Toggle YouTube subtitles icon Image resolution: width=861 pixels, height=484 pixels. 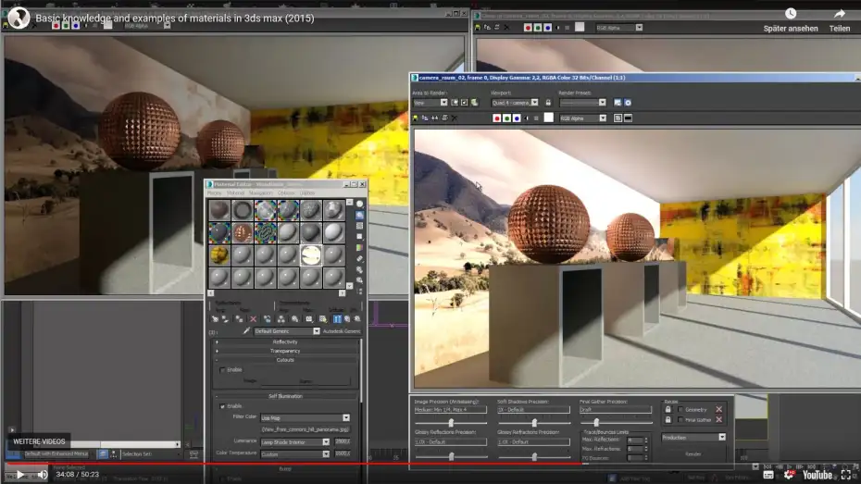[x=768, y=475]
